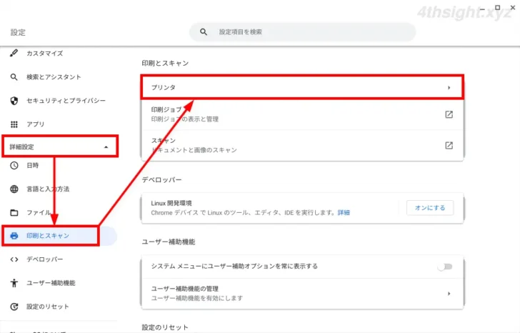Screen dimensions: 520x333
Task: Click the ユーザー補助機能の管理 row text
Action: (185, 289)
